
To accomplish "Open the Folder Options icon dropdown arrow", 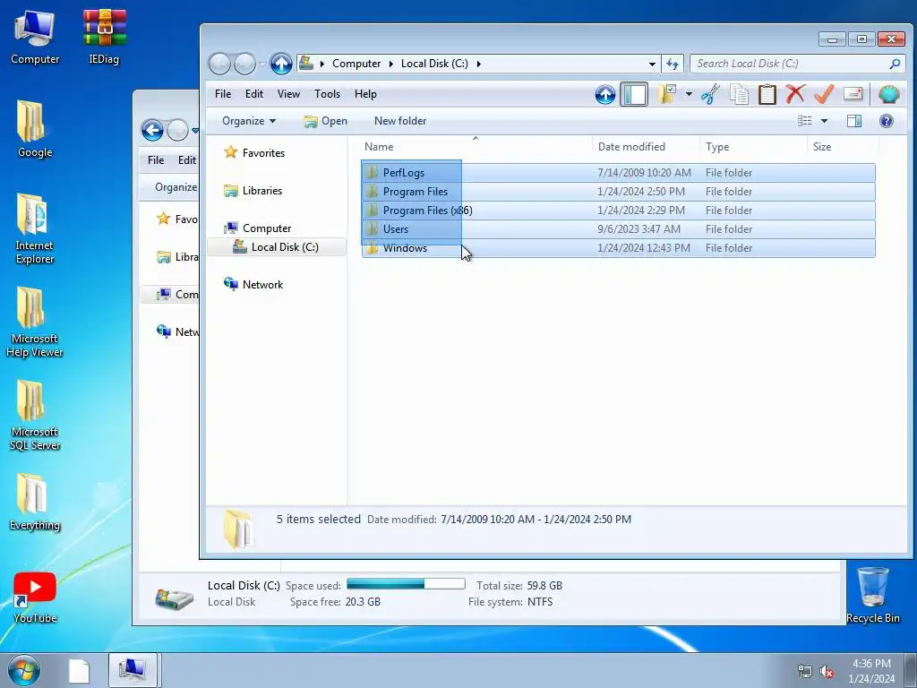I will click(x=689, y=94).
